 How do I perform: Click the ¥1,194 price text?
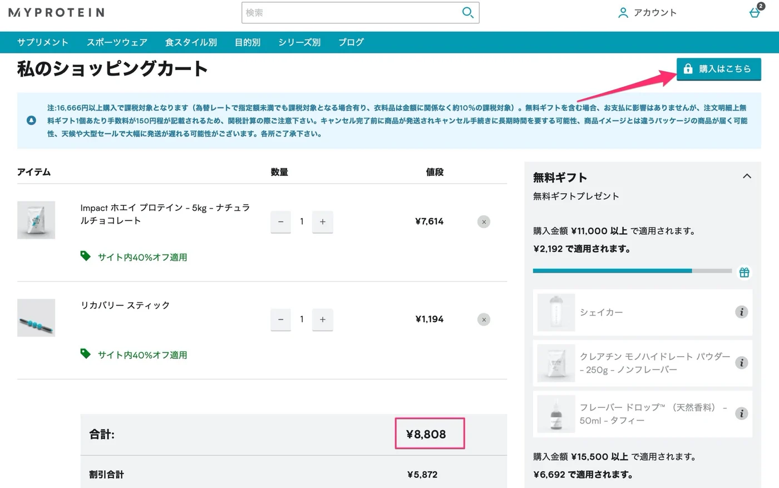tap(430, 319)
